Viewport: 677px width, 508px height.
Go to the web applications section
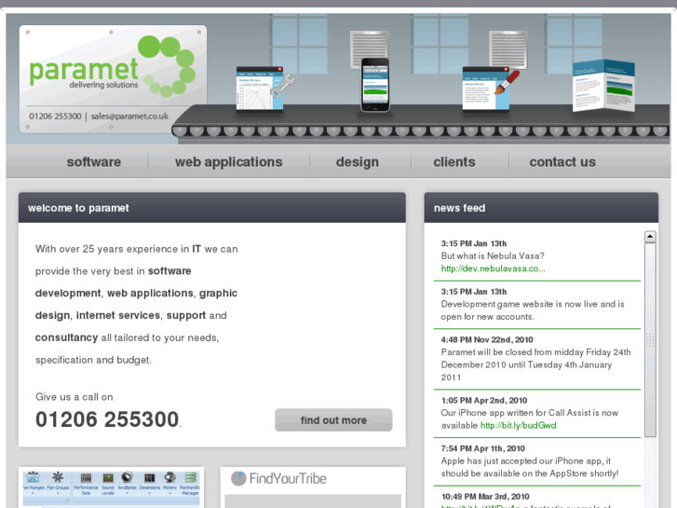coord(228,162)
